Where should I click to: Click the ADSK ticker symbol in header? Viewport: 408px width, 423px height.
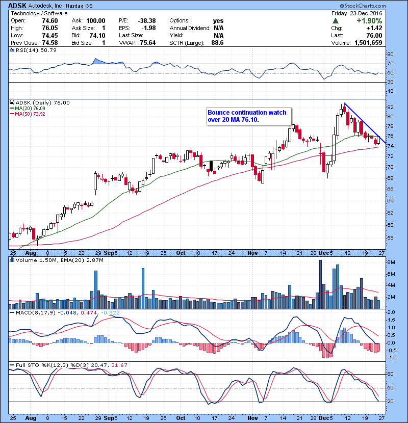(x=17, y=6)
